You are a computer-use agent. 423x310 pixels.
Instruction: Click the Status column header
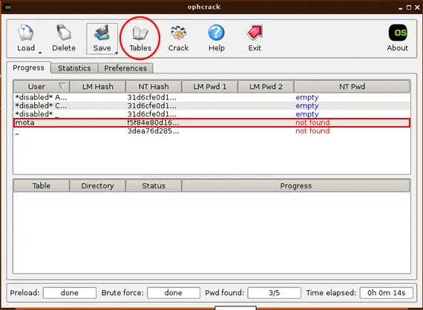tap(154, 185)
